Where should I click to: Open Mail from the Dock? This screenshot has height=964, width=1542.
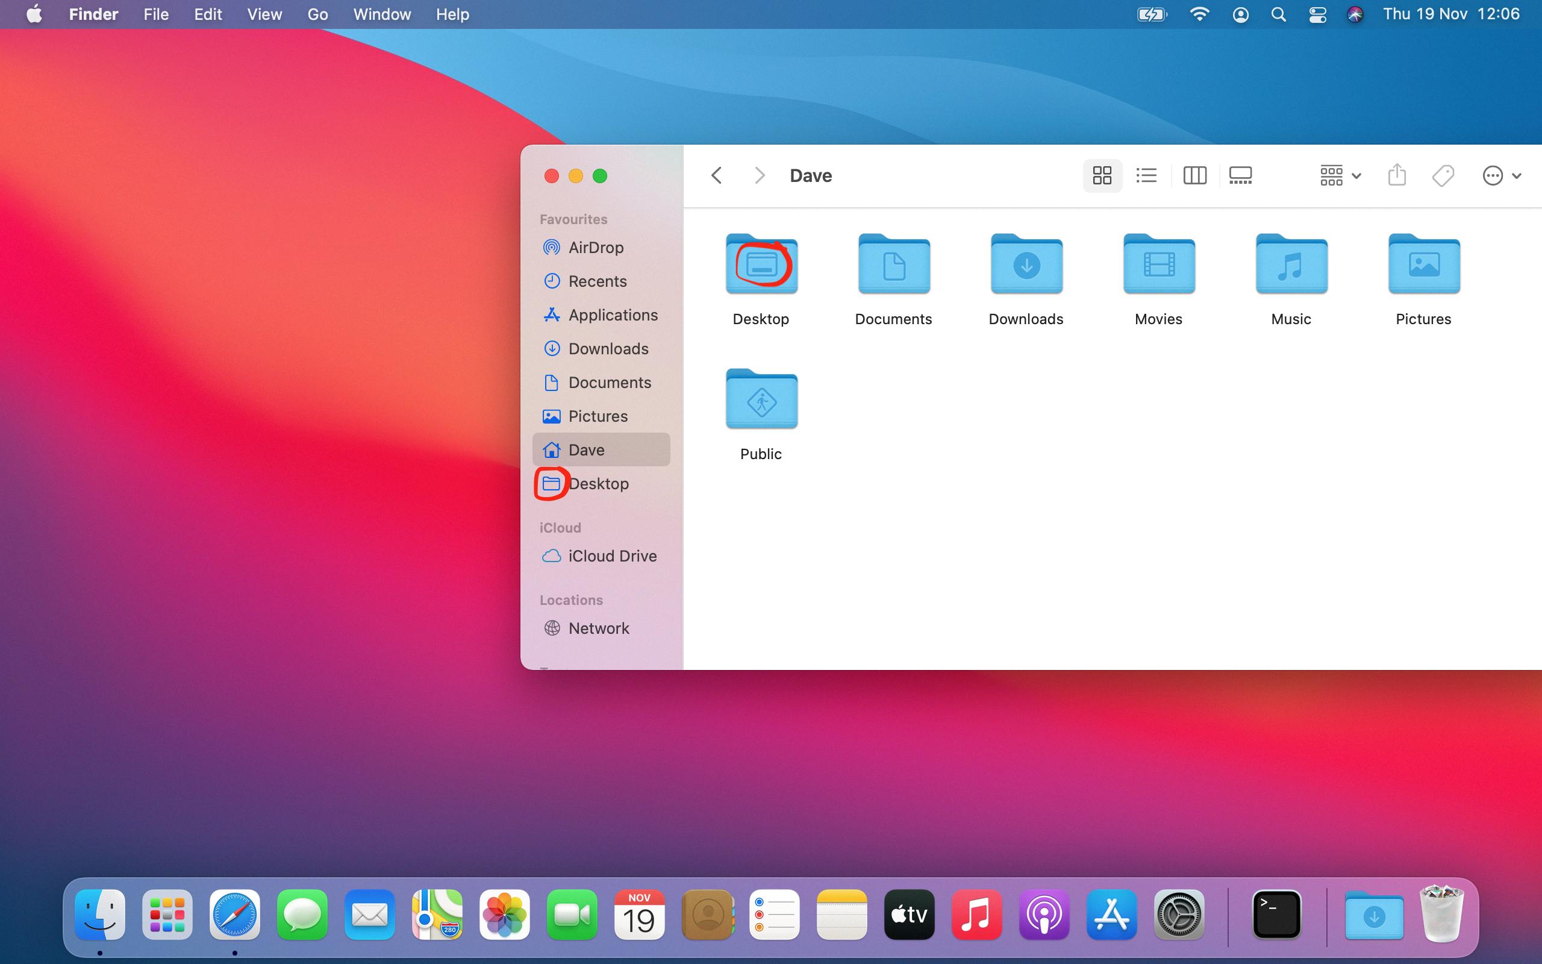coord(370,915)
